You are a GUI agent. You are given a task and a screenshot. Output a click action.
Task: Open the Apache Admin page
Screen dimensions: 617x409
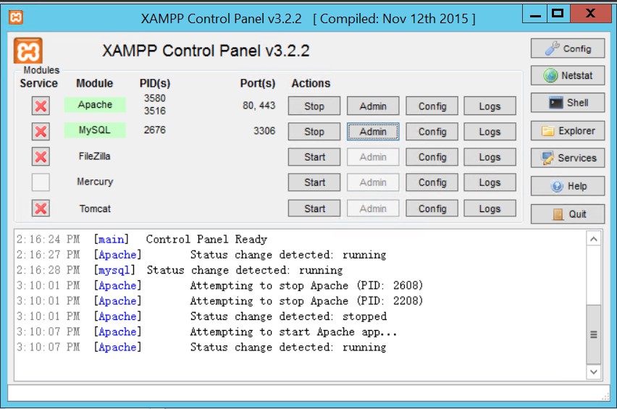[373, 106]
